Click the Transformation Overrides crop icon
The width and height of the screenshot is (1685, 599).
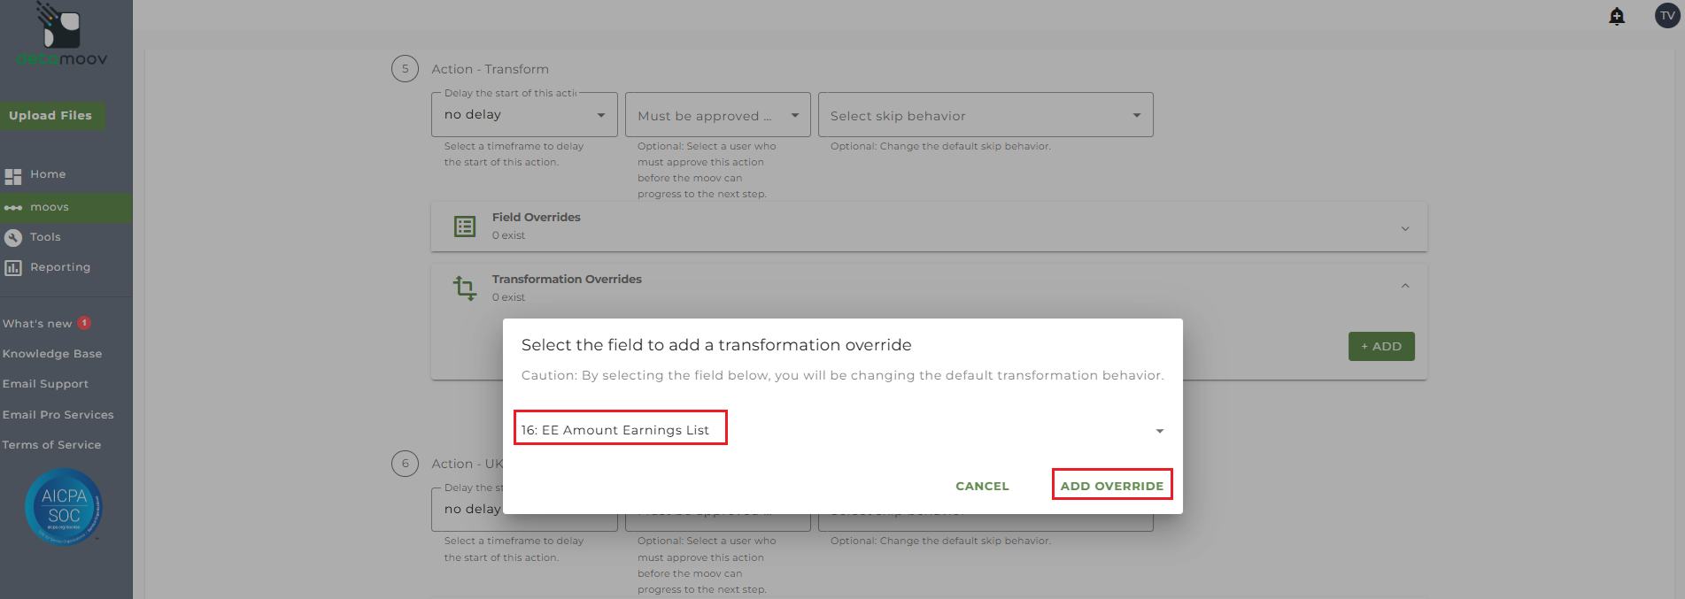click(465, 288)
